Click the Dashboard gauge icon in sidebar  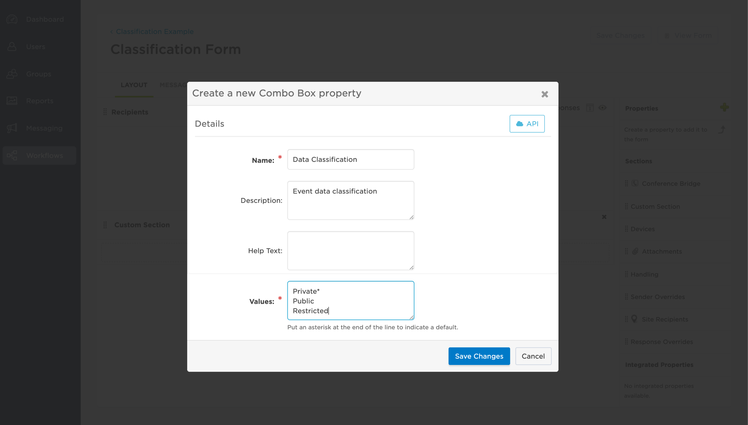click(12, 19)
